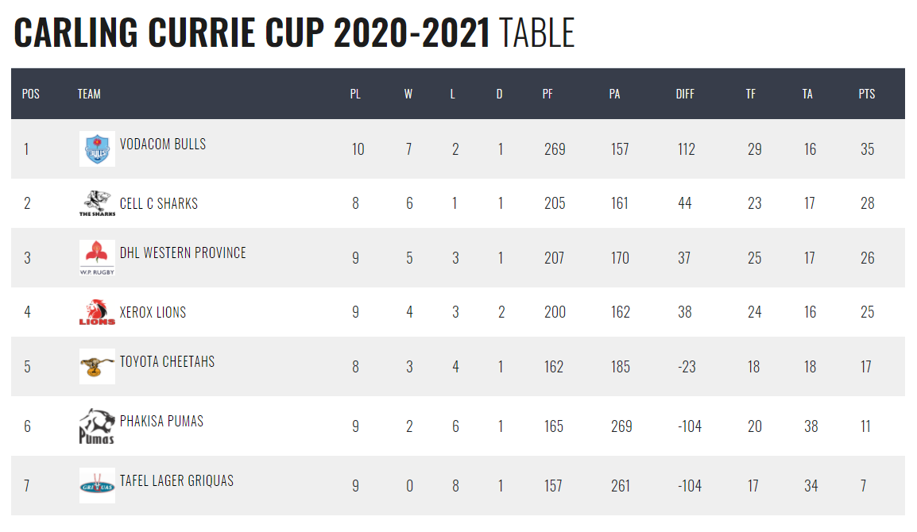Click the POS column header
Viewport: 917px width, 532px height.
tap(31, 94)
